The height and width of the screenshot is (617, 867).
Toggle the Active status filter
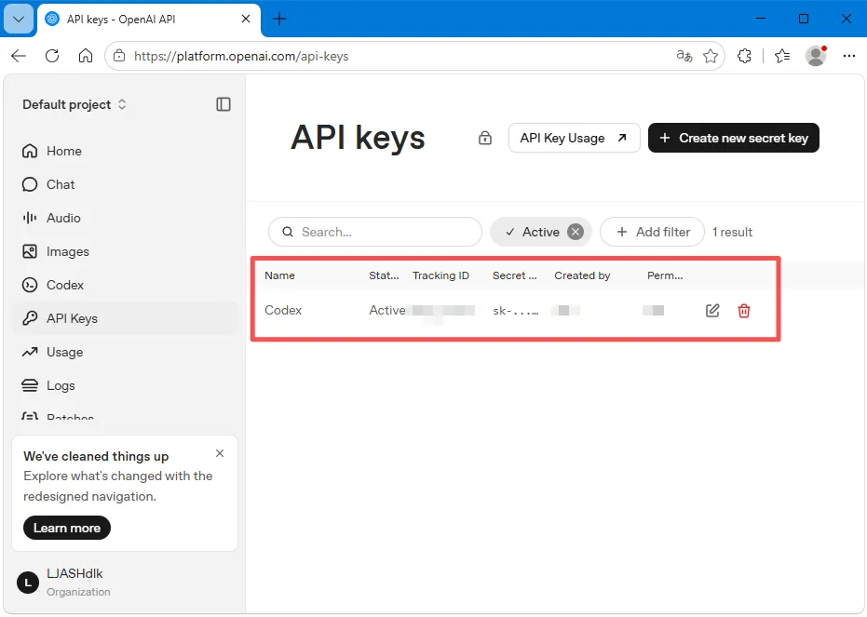click(533, 232)
